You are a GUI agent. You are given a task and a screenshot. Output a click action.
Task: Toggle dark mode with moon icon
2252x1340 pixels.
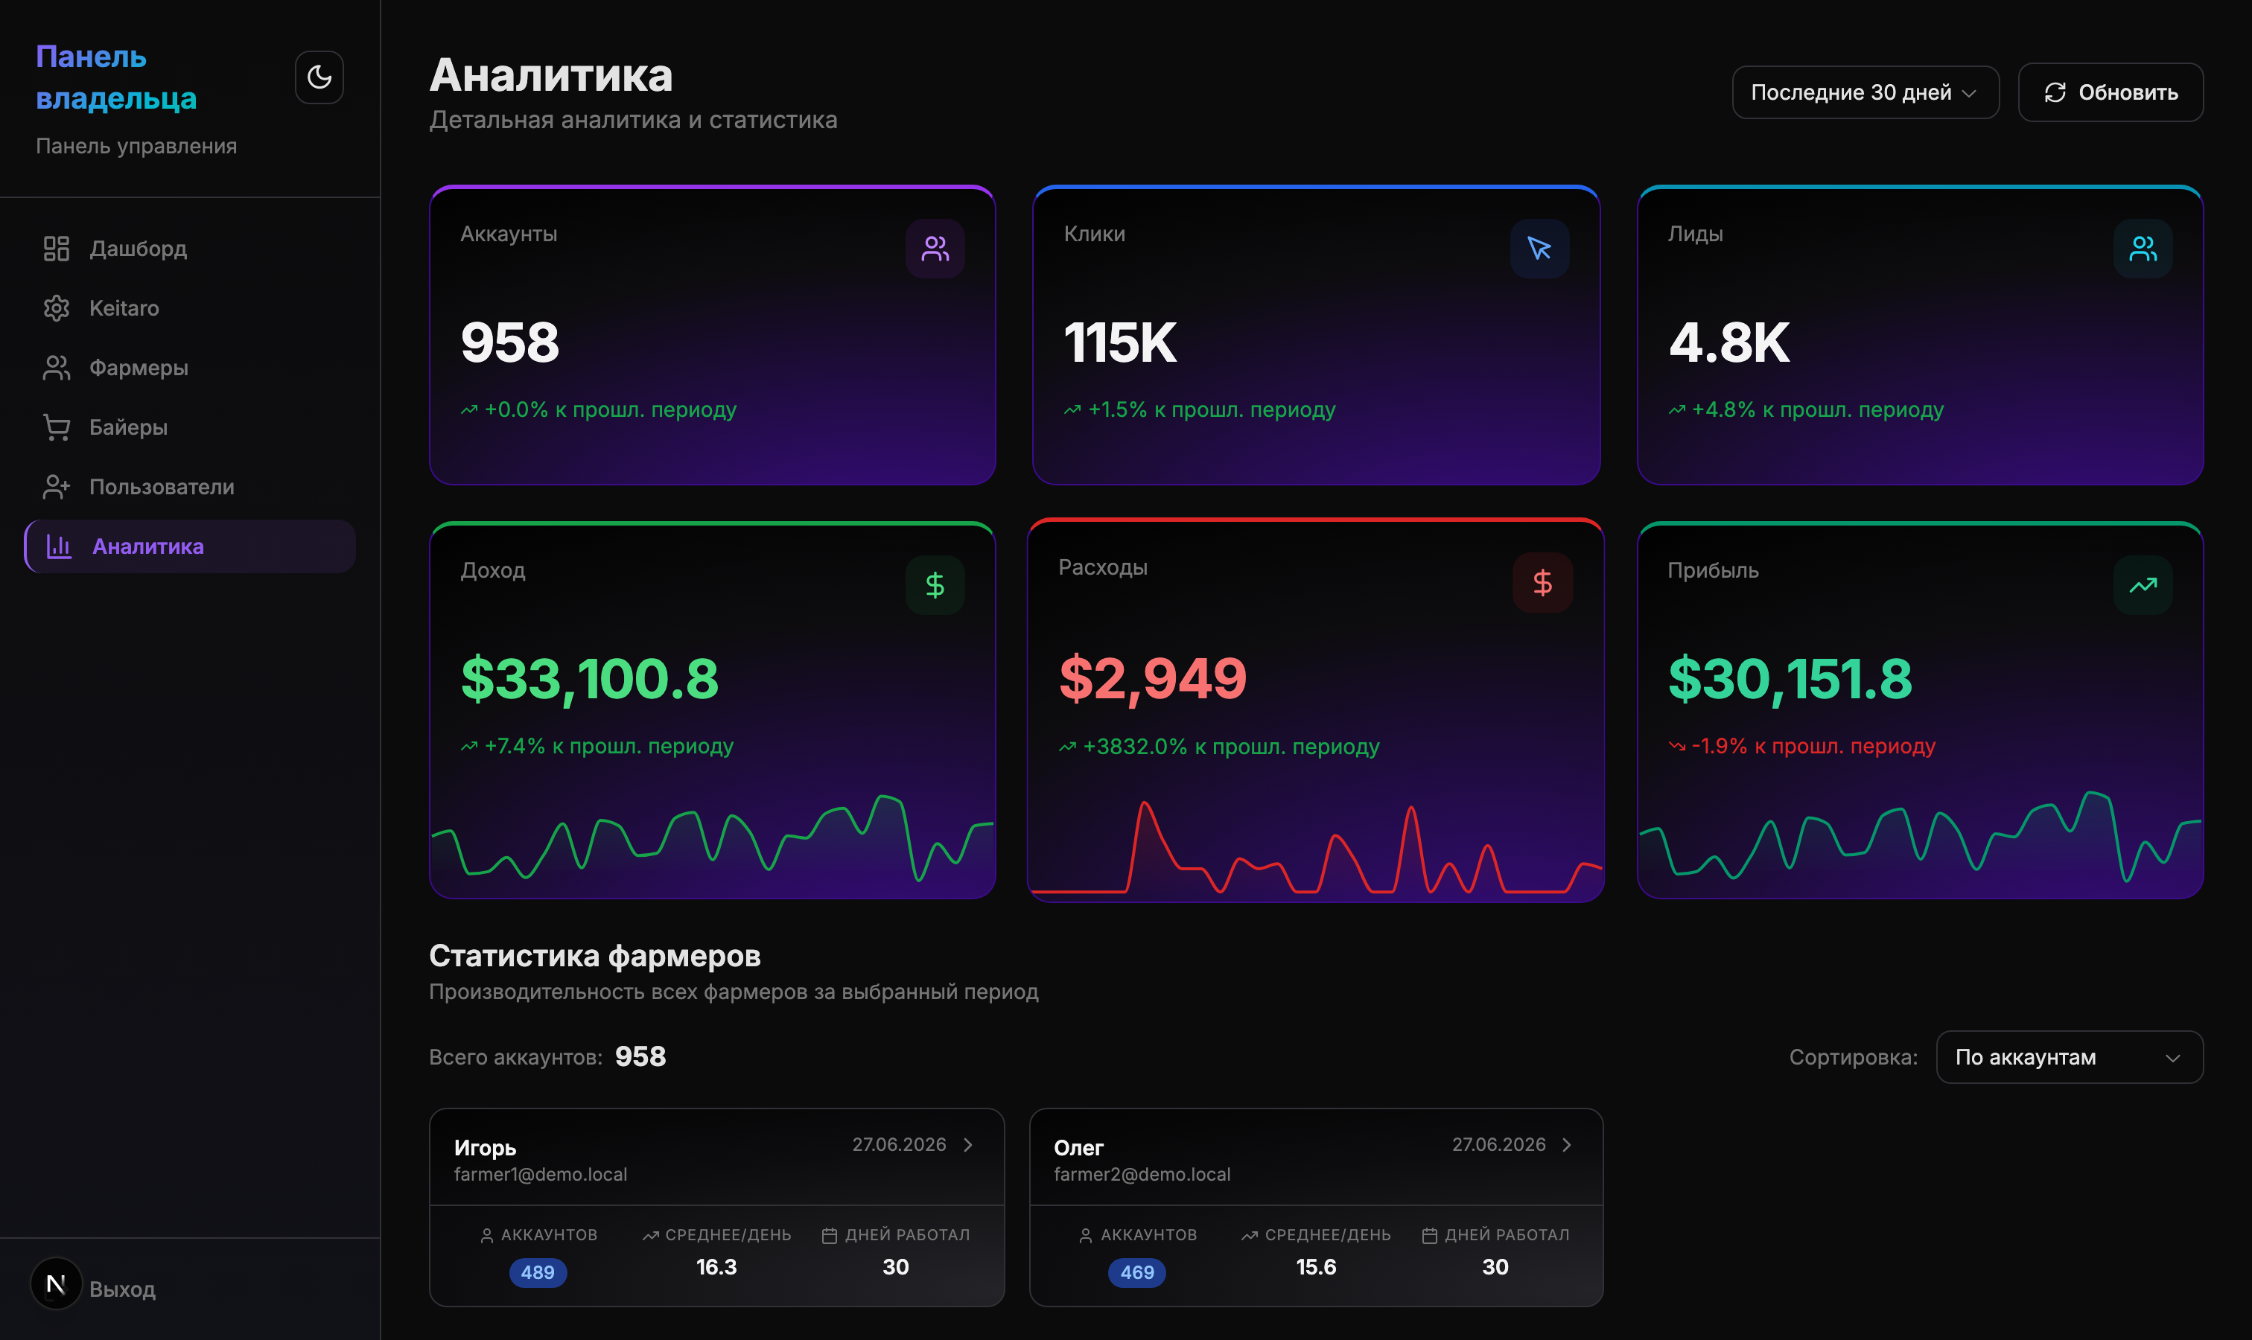click(x=319, y=77)
